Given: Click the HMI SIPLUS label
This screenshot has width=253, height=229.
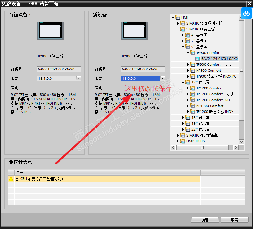Looking at the screenshot, I should coord(195,141).
